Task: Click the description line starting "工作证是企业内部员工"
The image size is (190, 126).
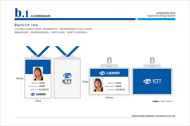Action: click(x=53, y=29)
